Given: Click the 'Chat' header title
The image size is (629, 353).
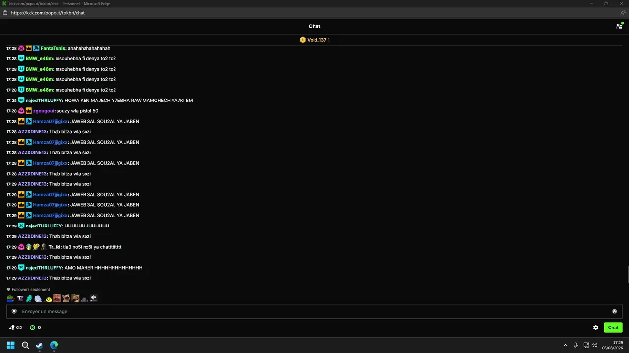Looking at the screenshot, I should tap(314, 26).
